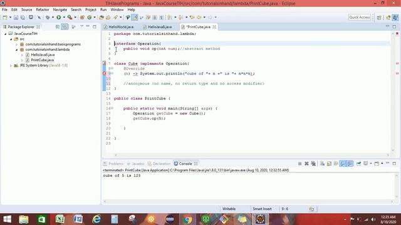Switch to Java perspective icon
Screen dimensions: 401x225
(x=395, y=17)
